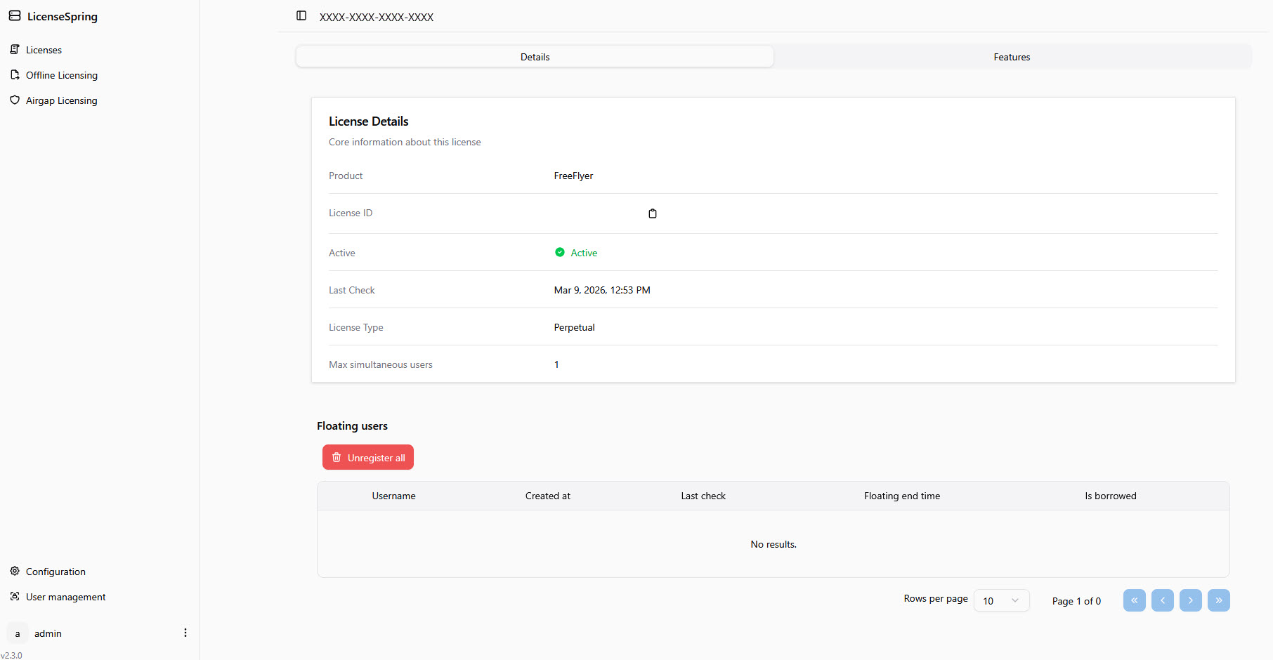Select the Details tab
Image resolution: width=1273 pixels, height=660 pixels.
[535, 57]
